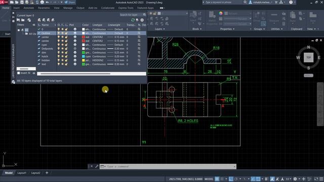Screen dimensions: 324x182
Task: Open the Annotate ribbon tab
Action: click(x=29, y=8)
